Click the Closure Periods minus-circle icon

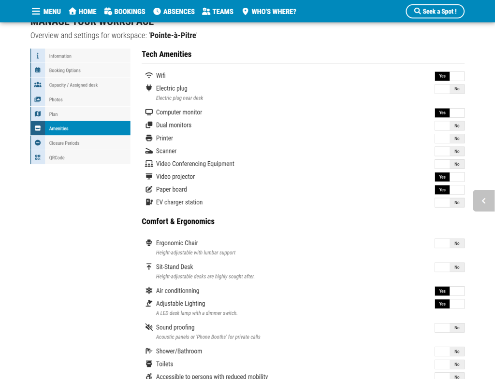[x=38, y=143]
